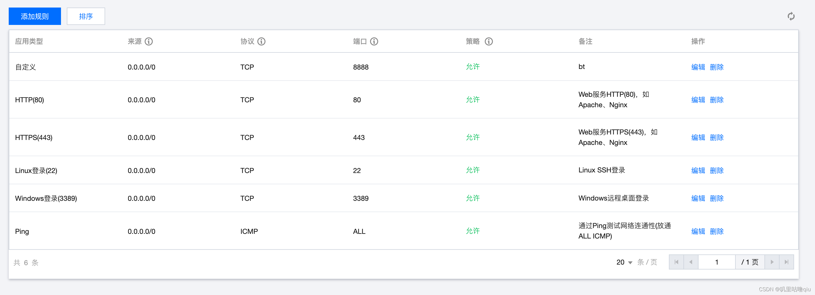The image size is (815, 295).
Task: Edit the HTTPS(443) rule
Action: click(698, 137)
